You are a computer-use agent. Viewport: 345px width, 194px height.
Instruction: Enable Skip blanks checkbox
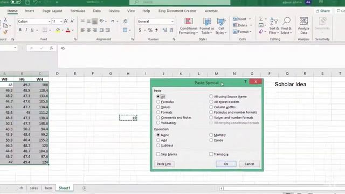point(158,154)
